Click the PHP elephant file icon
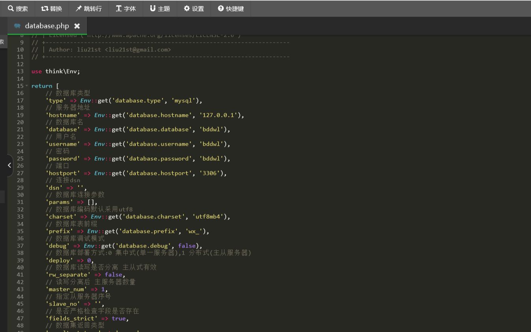The height and width of the screenshot is (332, 531). coord(17,26)
